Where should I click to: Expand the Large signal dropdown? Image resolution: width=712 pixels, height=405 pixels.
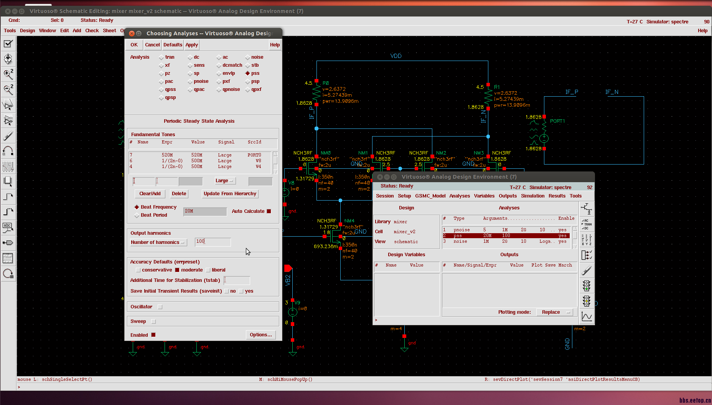pos(225,181)
